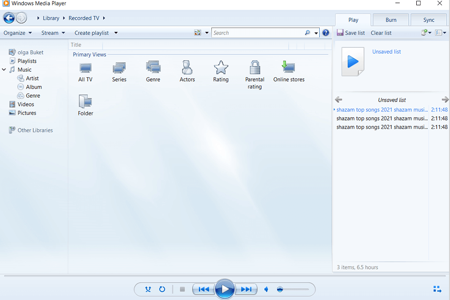The image size is (450, 300).
Task: Click the Forward navigation arrow
Action: (x=21, y=18)
